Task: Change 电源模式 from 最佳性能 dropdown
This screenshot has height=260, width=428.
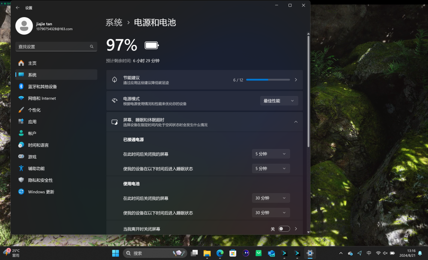Action: [x=279, y=100]
